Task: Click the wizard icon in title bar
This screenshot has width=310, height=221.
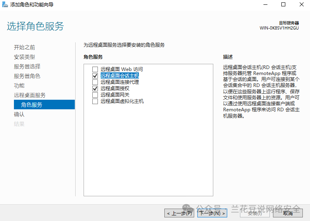Action: coord(5,5)
